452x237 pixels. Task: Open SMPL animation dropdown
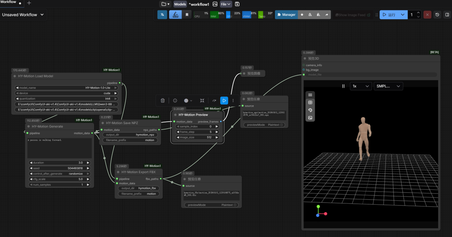pos(388,86)
